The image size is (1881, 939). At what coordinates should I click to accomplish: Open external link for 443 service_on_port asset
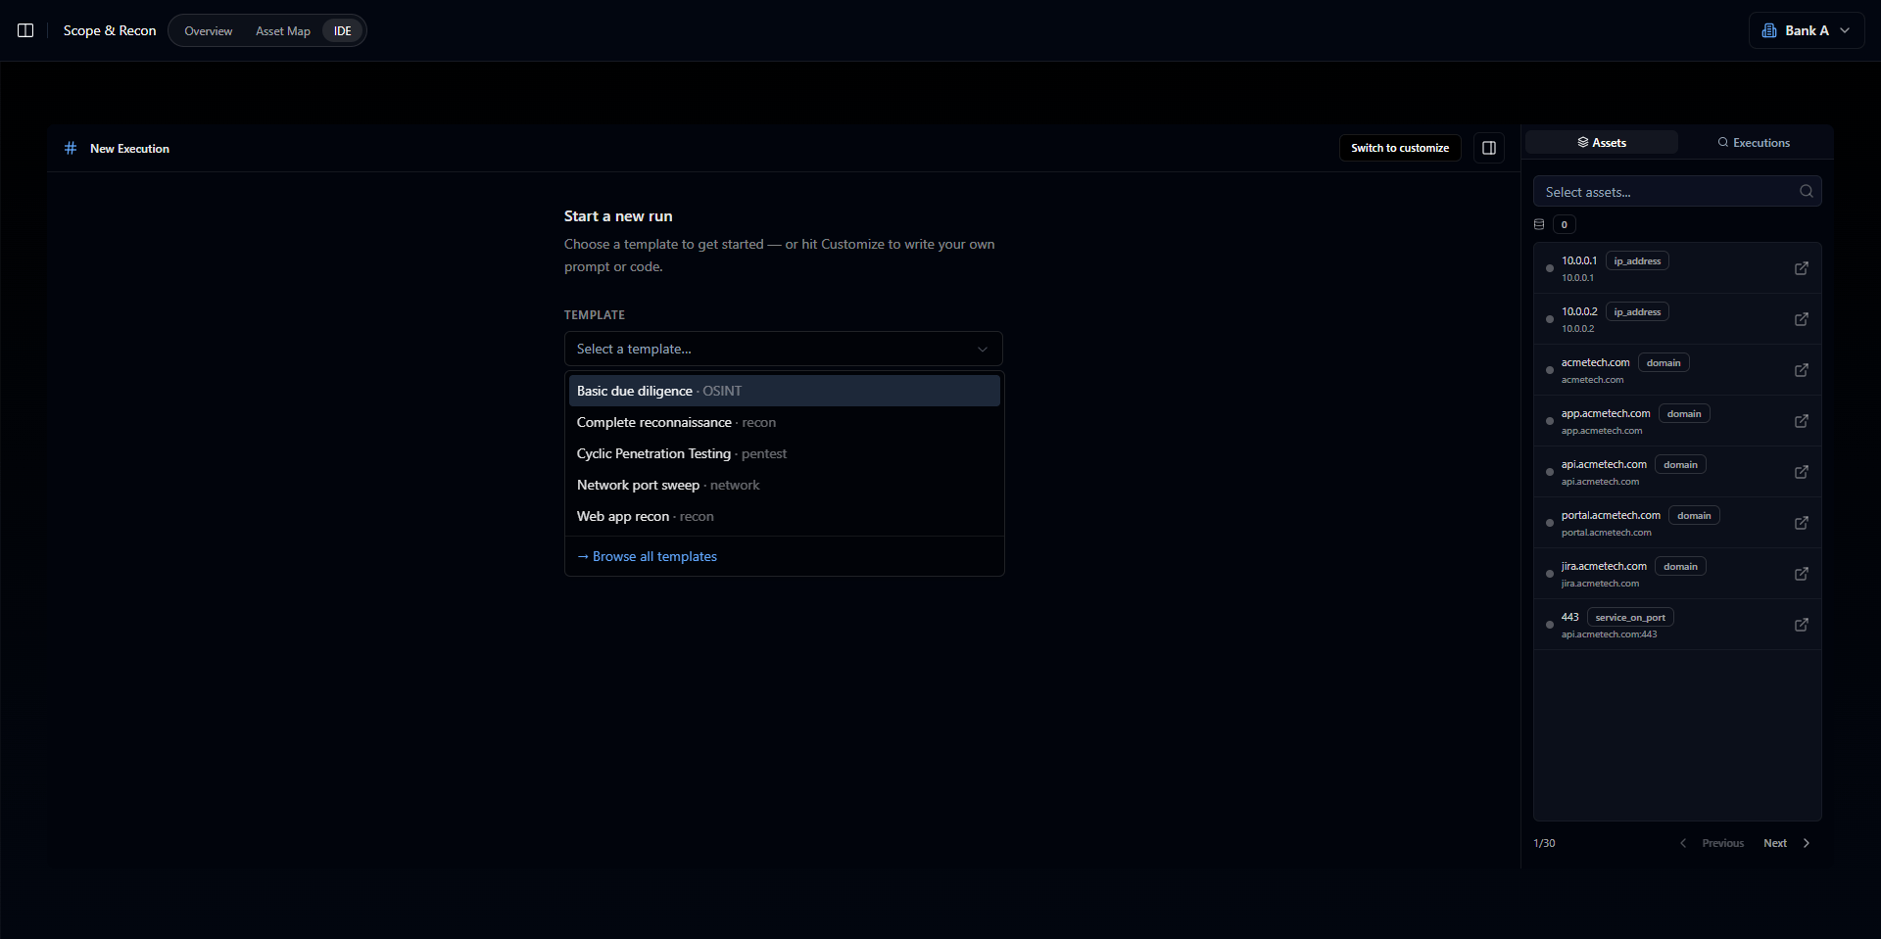(x=1801, y=625)
